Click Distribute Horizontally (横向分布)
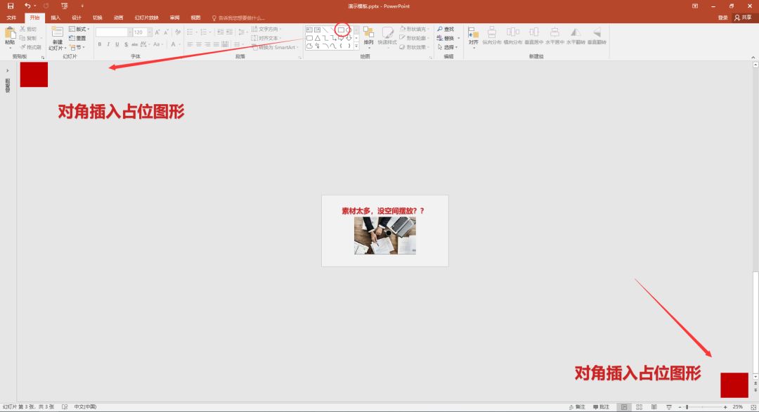The image size is (759, 412). [x=512, y=37]
